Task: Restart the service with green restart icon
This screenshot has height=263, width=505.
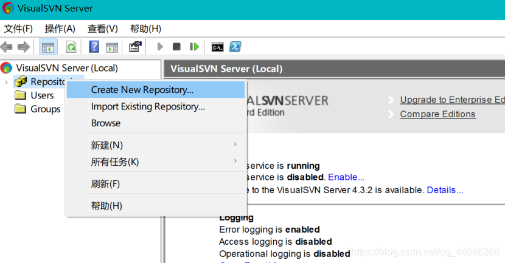Action: tap(195, 47)
